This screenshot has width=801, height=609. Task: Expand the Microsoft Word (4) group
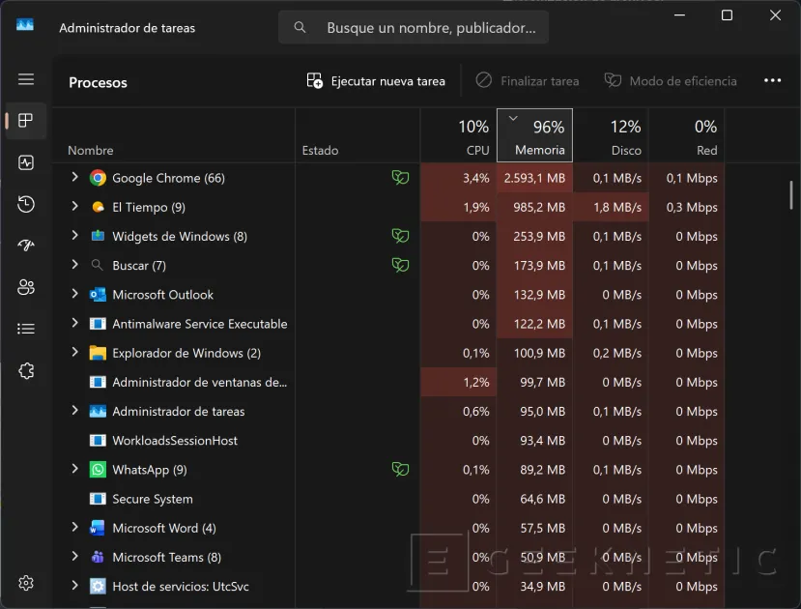pyautogui.click(x=74, y=527)
